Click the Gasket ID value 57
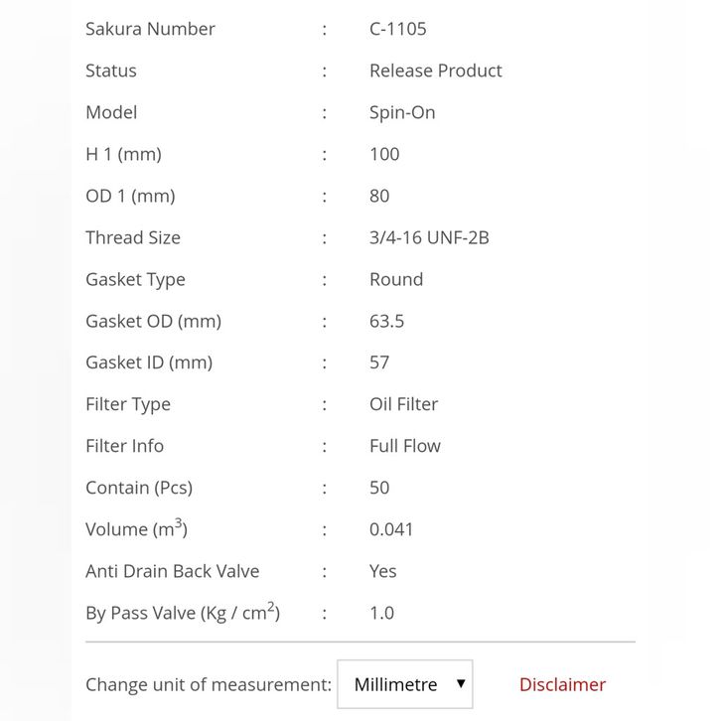Image resolution: width=721 pixels, height=721 pixels. tap(379, 362)
